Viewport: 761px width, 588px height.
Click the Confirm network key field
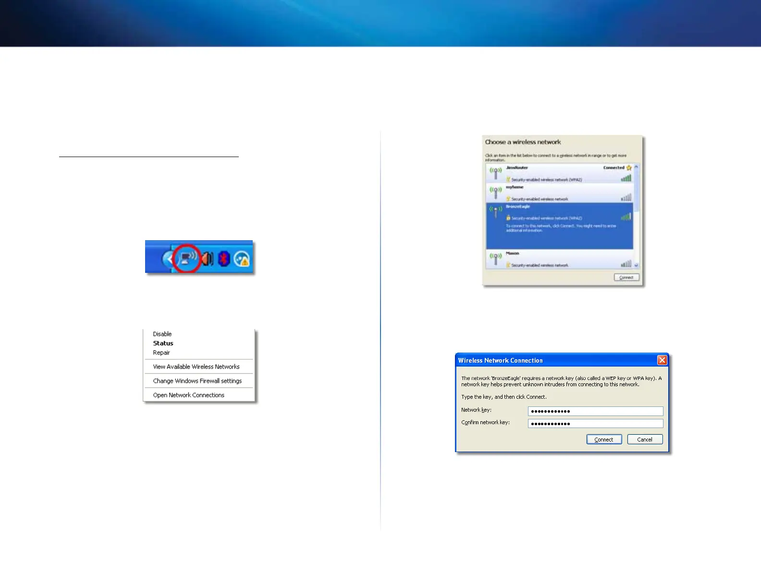(x=596, y=424)
